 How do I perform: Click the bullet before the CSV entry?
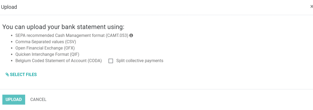(12, 42)
